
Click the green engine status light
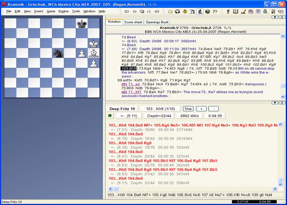click(x=110, y=116)
